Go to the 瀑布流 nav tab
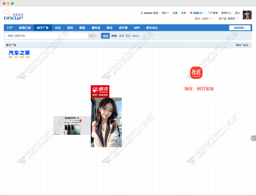 pyautogui.click(x=96, y=28)
